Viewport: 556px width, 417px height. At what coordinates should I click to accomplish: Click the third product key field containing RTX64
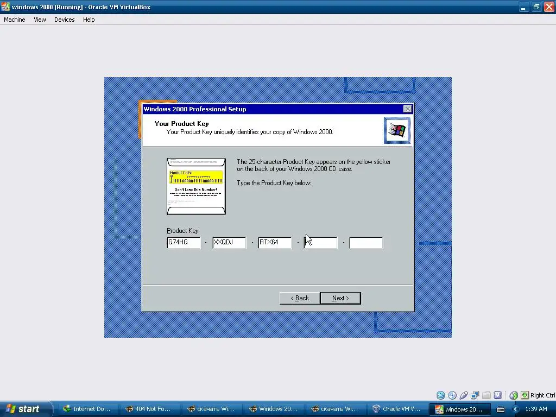(x=275, y=243)
